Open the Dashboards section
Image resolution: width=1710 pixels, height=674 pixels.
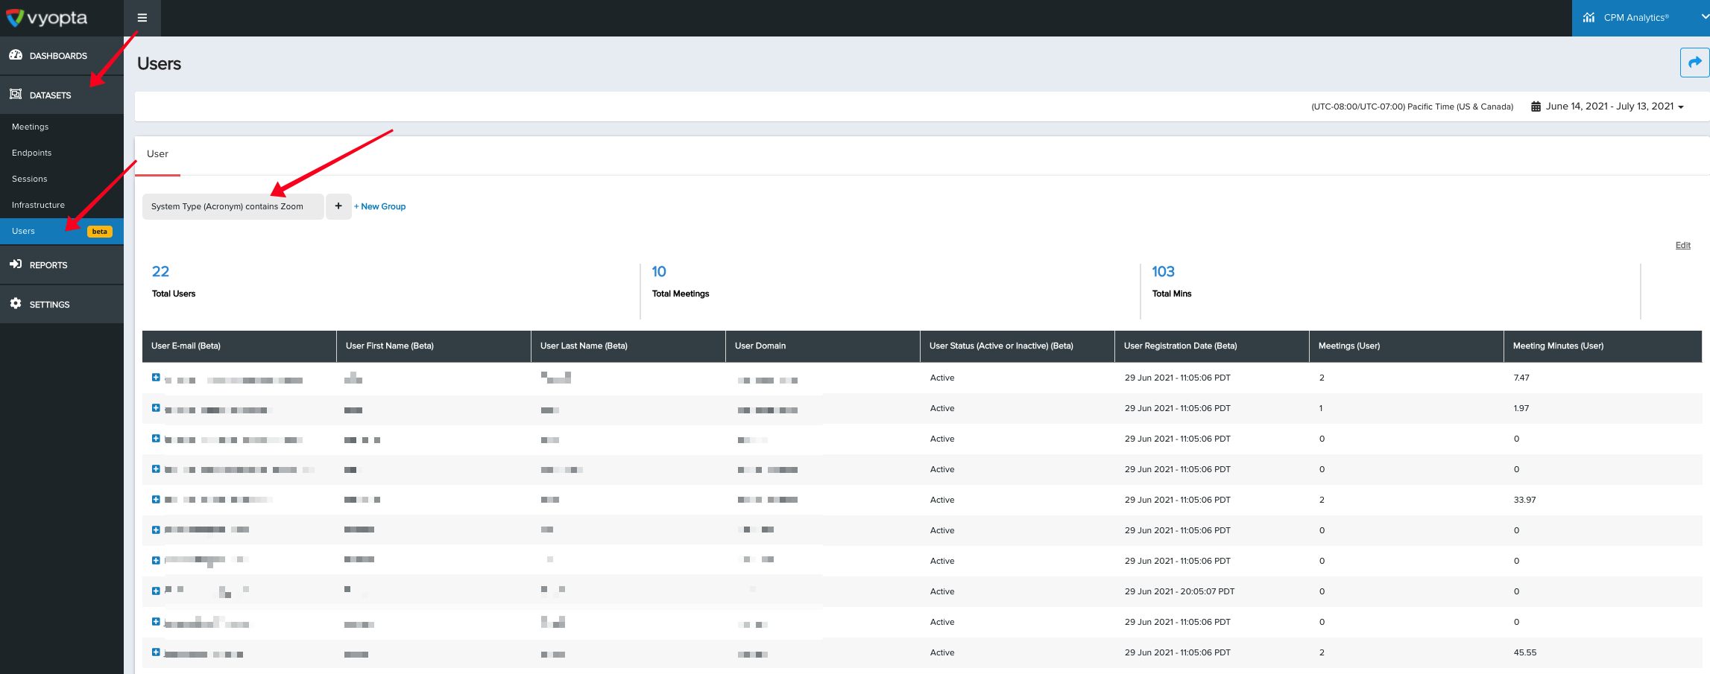click(x=62, y=56)
